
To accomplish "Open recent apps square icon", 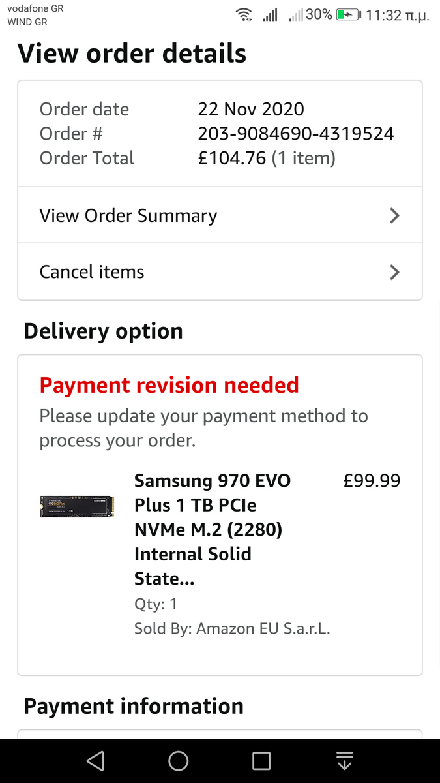I will tap(261, 760).
